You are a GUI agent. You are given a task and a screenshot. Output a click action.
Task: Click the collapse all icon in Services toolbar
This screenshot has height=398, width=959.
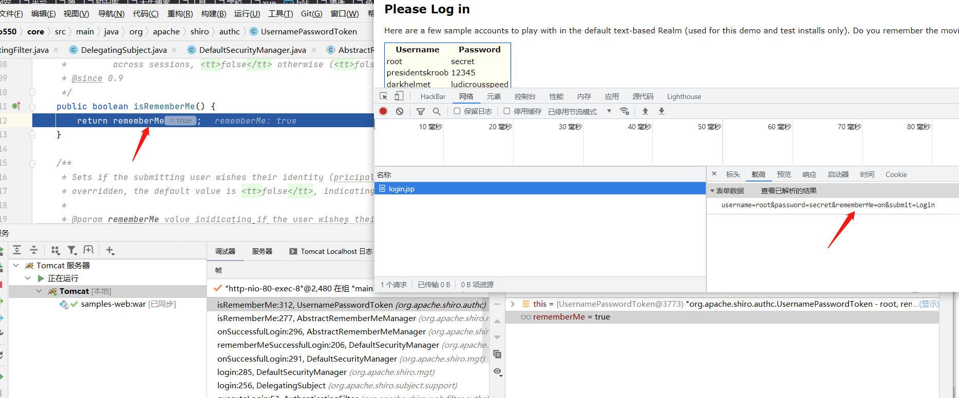tap(34, 250)
